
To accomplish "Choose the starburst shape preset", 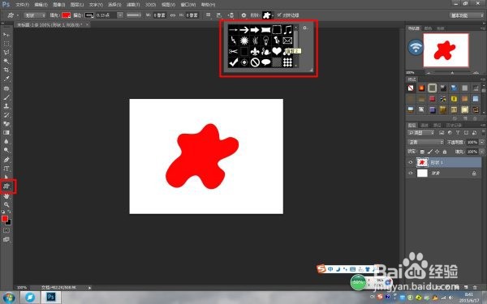I will (244, 41).
